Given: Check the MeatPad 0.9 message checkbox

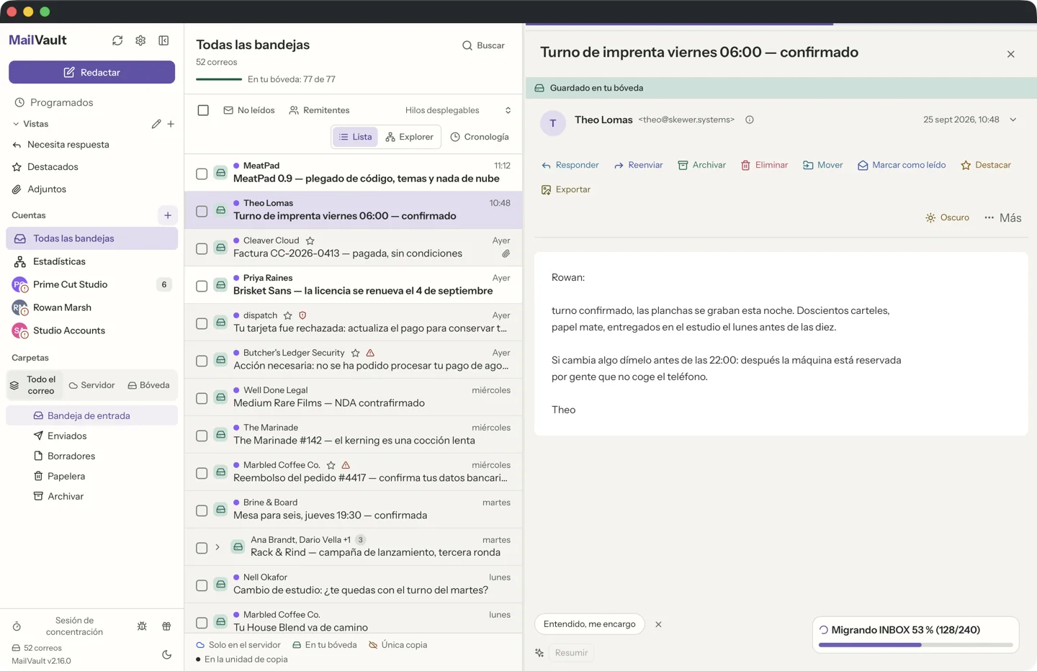Looking at the screenshot, I should click(202, 174).
